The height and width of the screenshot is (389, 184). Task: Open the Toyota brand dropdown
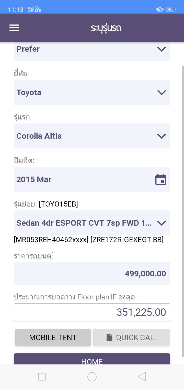tap(162, 92)
